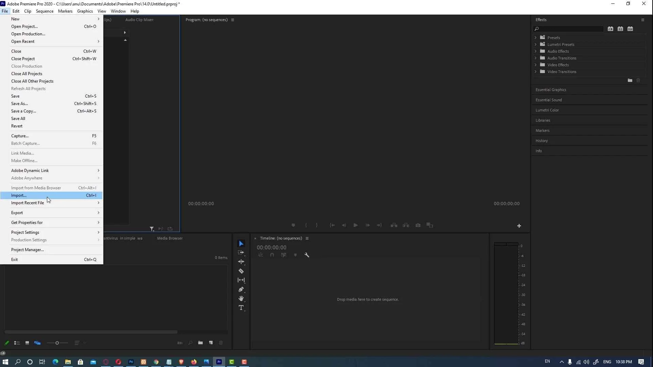This screenshot has width=653, height=367.
Task: Click Add Marker in Program monitor
Action: 293,225
